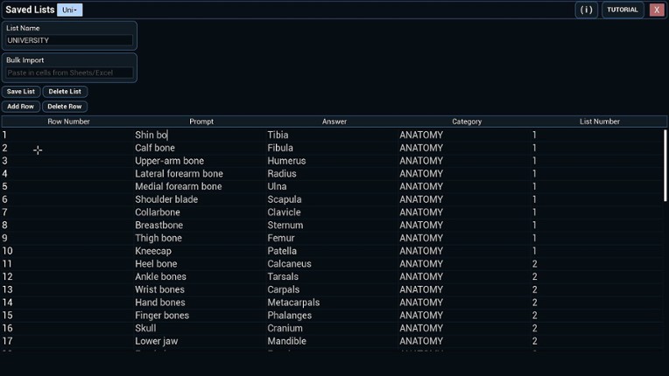Focus the Bulk Import paste field
Screen dimensions: 669x376
70,73
